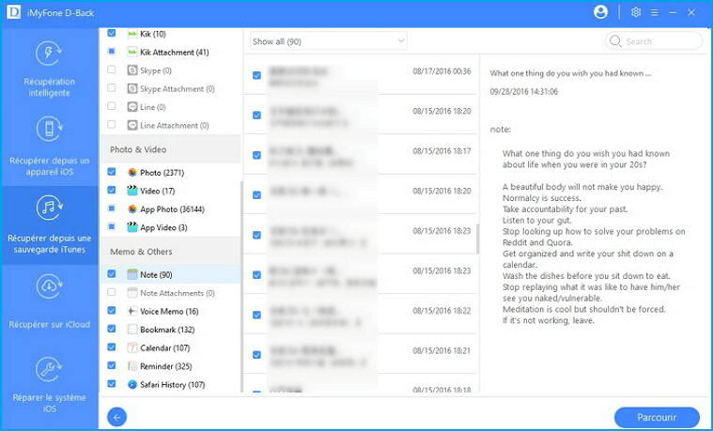Select Récupérer depuis un appareil iOS icon
This screenshot has height=431, width=713.
pos(49,130)
